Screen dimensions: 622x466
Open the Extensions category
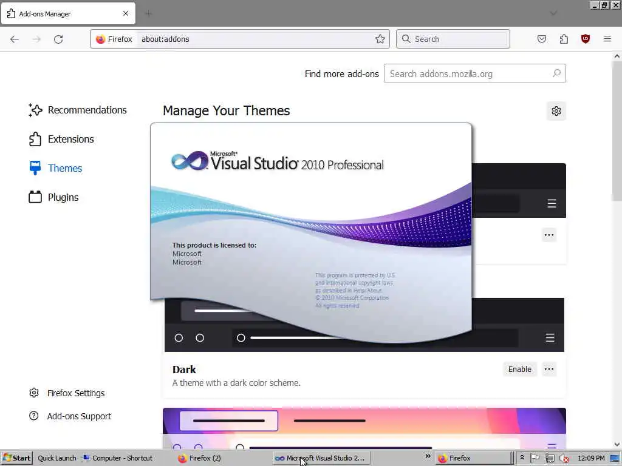click(x=61, y=139)
